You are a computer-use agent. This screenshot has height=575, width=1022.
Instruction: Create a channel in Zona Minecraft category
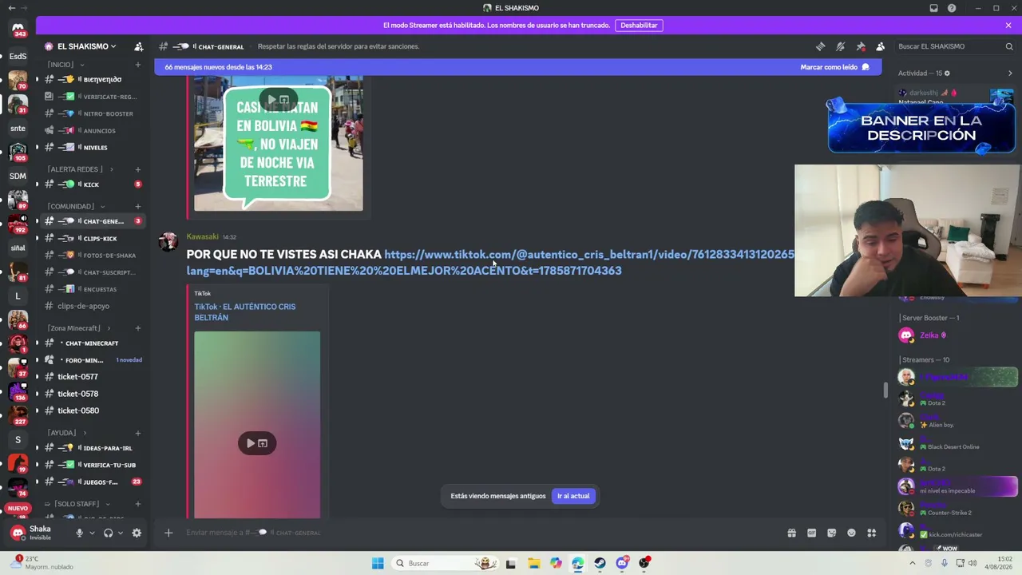[138, 328]
